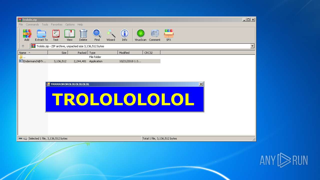Sort by Name column header
The image size is (320, 180).
(33, 53)
